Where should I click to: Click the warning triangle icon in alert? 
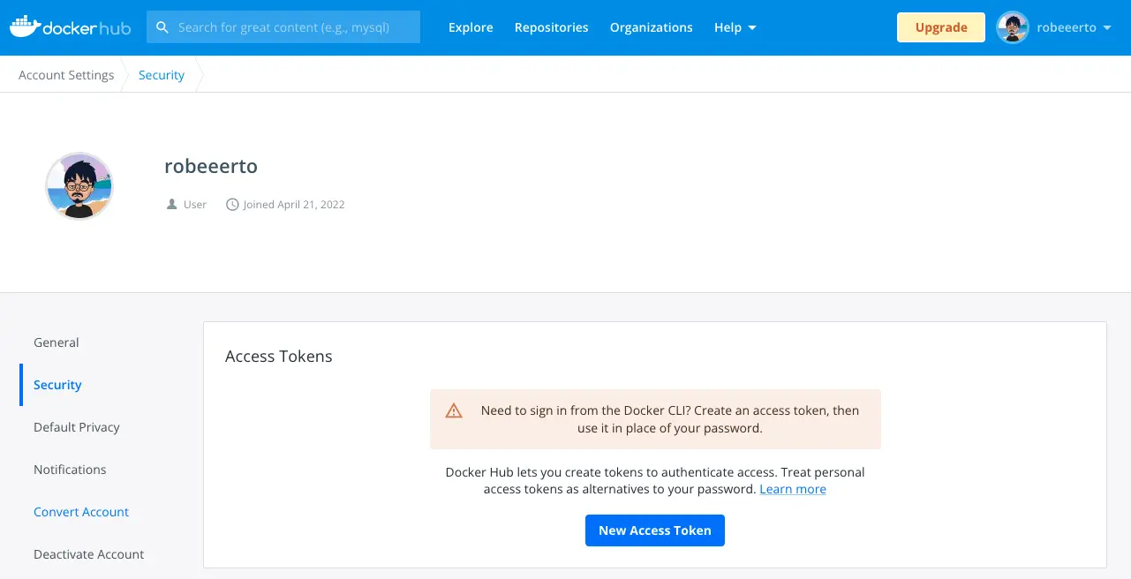pyautogui.click(x=454, y=411)
